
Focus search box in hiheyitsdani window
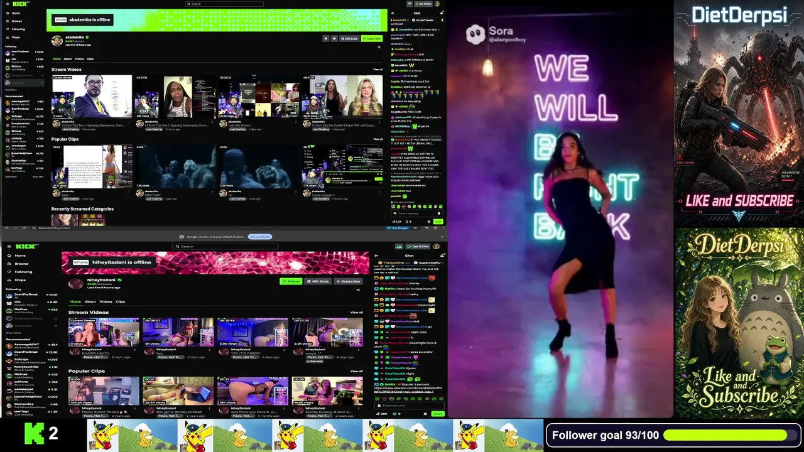click(x=225, y=247)
